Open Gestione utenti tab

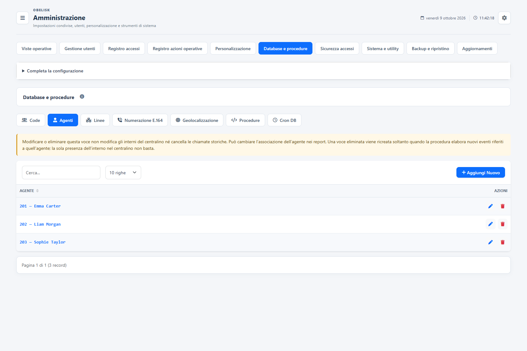80,48
